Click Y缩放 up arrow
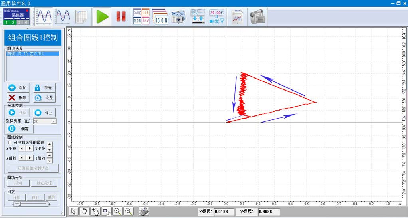 pyautogui.click(x=50, y=155)
